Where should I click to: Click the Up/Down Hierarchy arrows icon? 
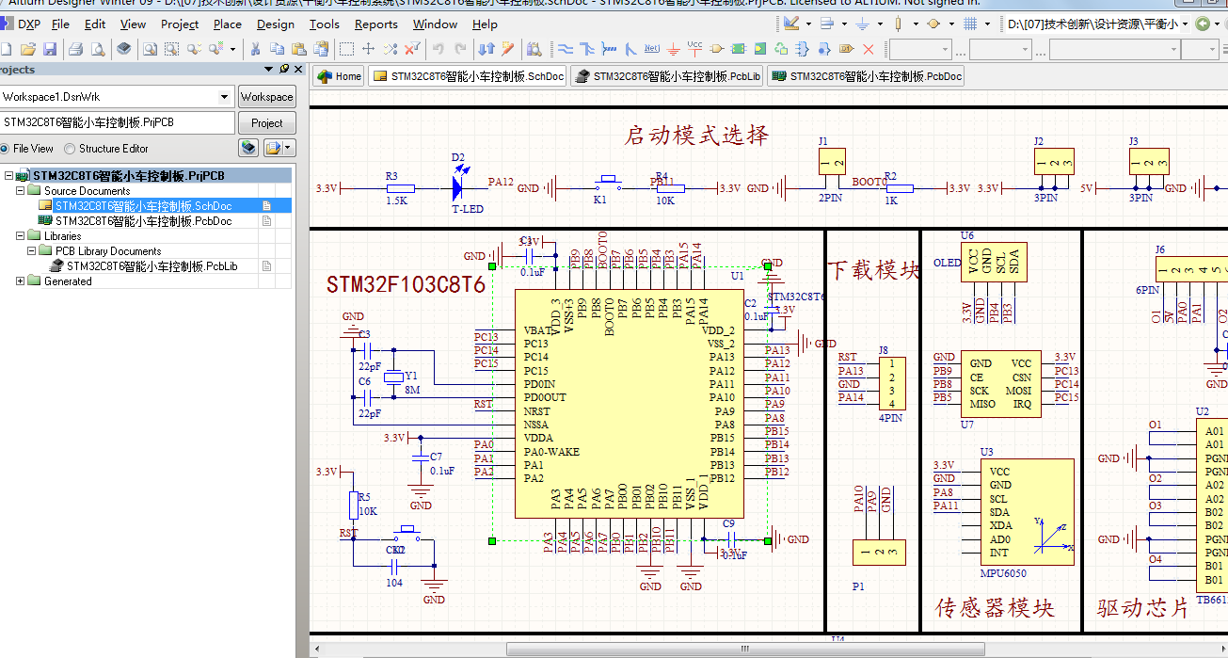[x=486, y=48]
